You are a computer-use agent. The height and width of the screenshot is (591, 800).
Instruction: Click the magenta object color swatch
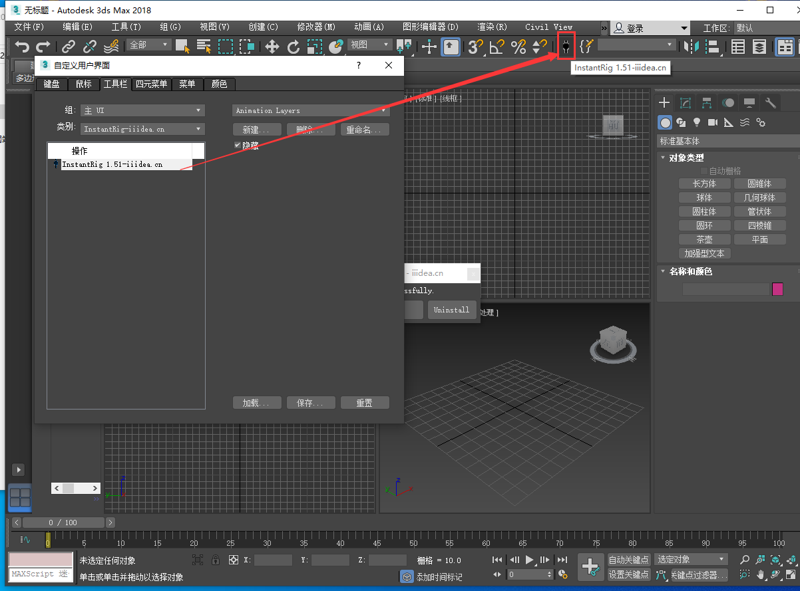777,289
